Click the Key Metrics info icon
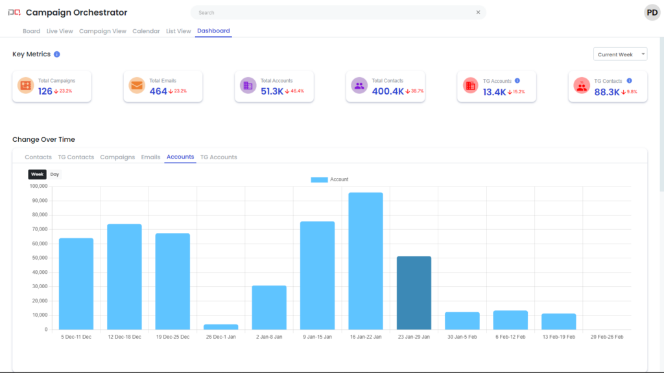Image resolution: width=664 pixels, height=373 pixels. coord(57,54)
